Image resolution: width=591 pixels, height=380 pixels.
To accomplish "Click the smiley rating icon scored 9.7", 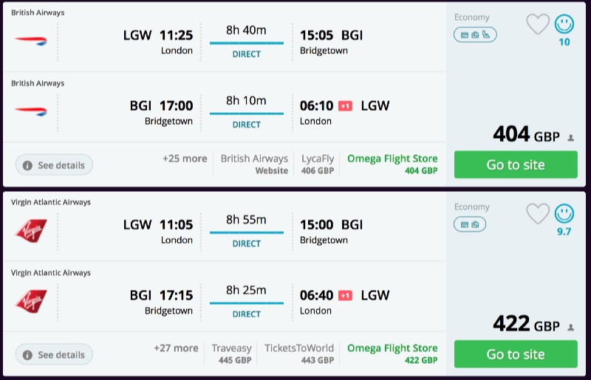I will click(564, 214).
